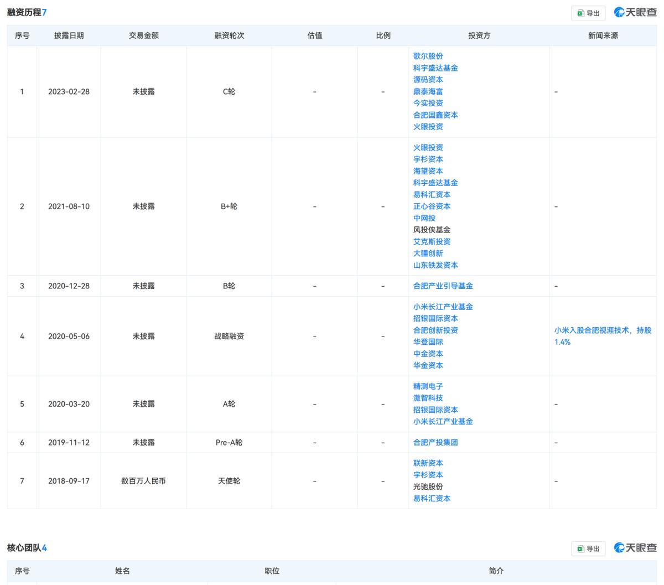Open investor 今实投资
This screenshot has height=585, width=664.
coord(428,103)
